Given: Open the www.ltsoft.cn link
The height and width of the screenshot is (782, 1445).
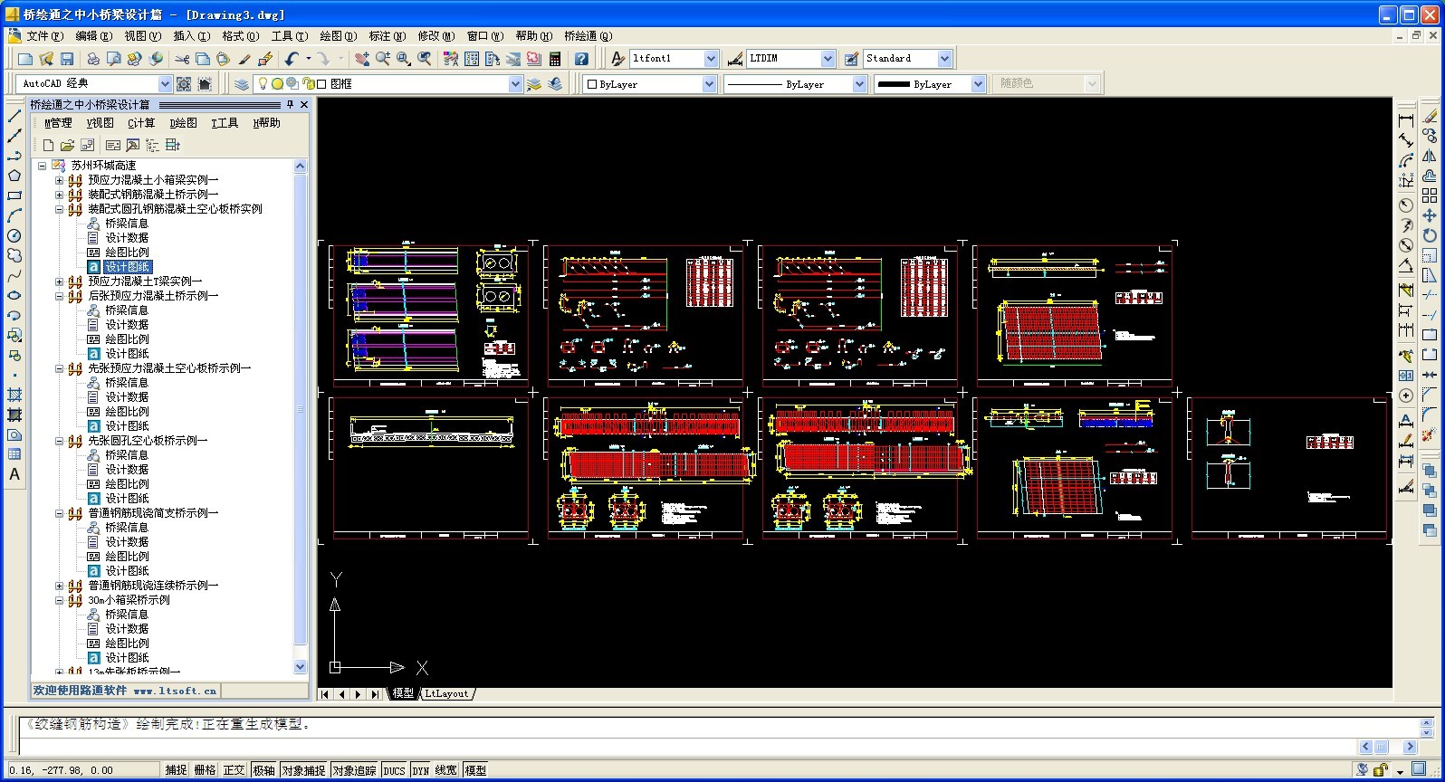Looking at the screenshot, I should click(x=175, y=691).
